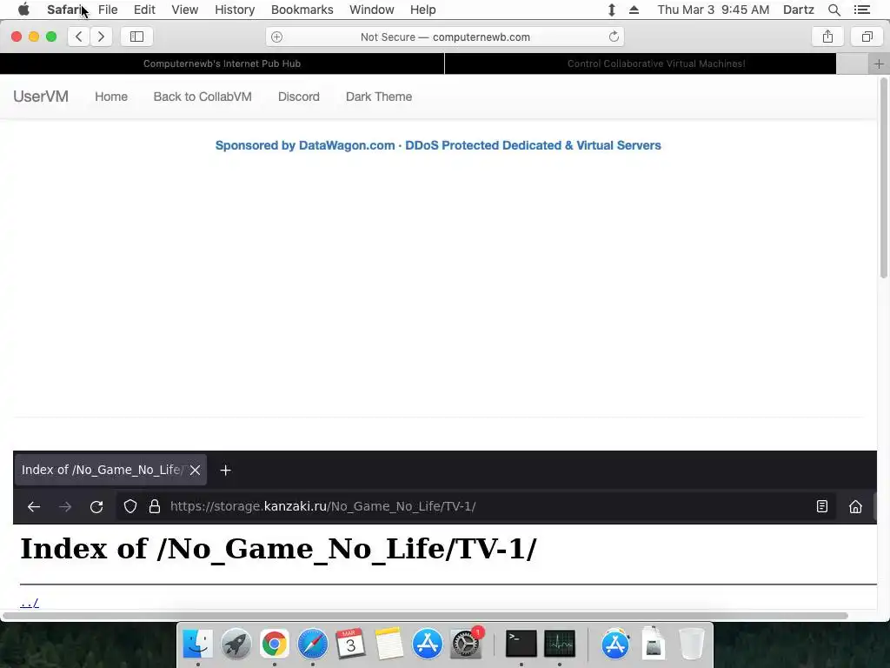Switch to Dark Theme
Screen dimensions: 890x668
point(379,97)
